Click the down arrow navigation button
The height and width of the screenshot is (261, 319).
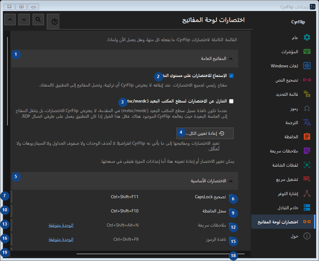click(x=24, y=20)
